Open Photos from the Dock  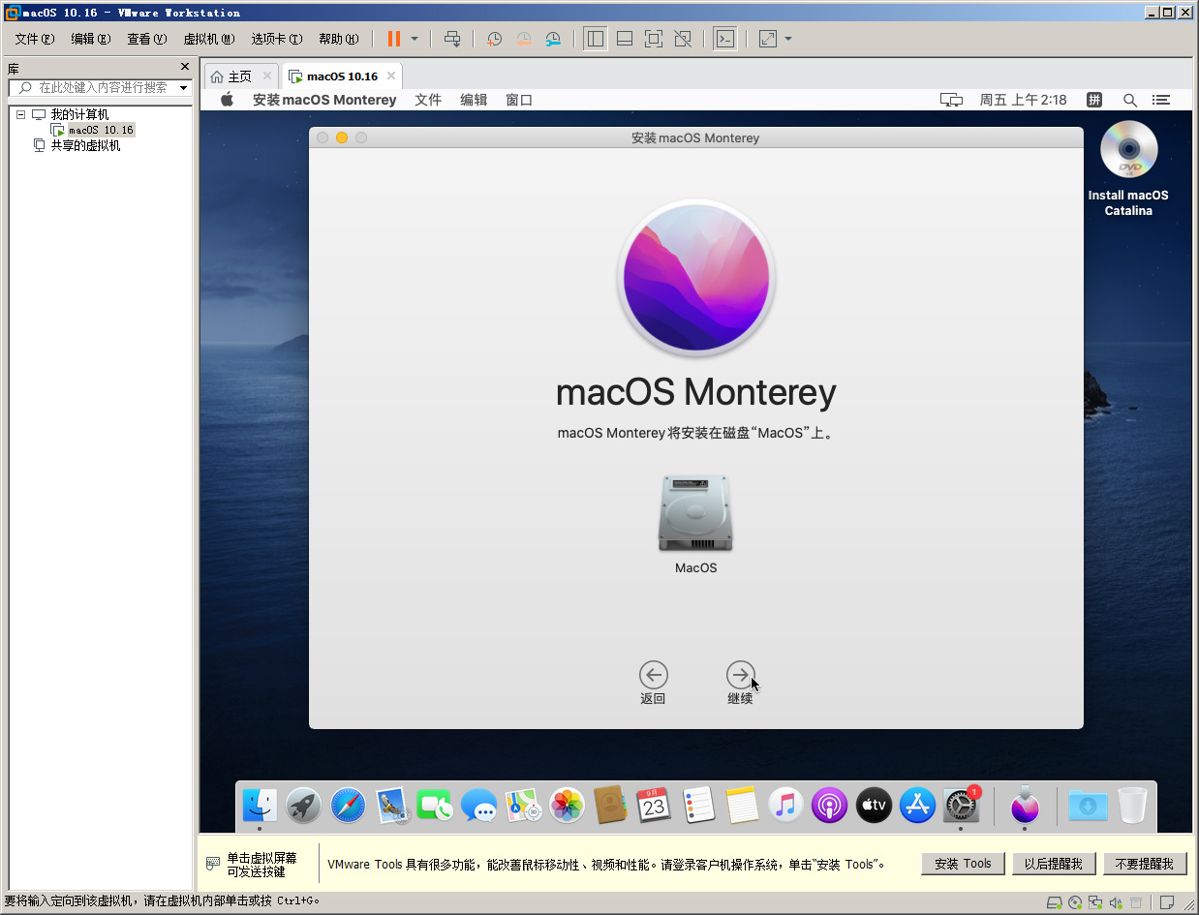[x=567, y=805]
